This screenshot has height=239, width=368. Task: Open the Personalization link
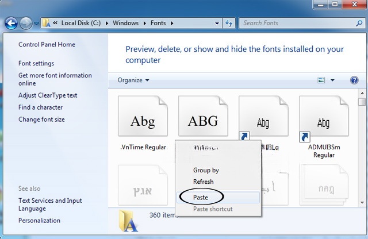pyautogui.click(x=39, y=221)
